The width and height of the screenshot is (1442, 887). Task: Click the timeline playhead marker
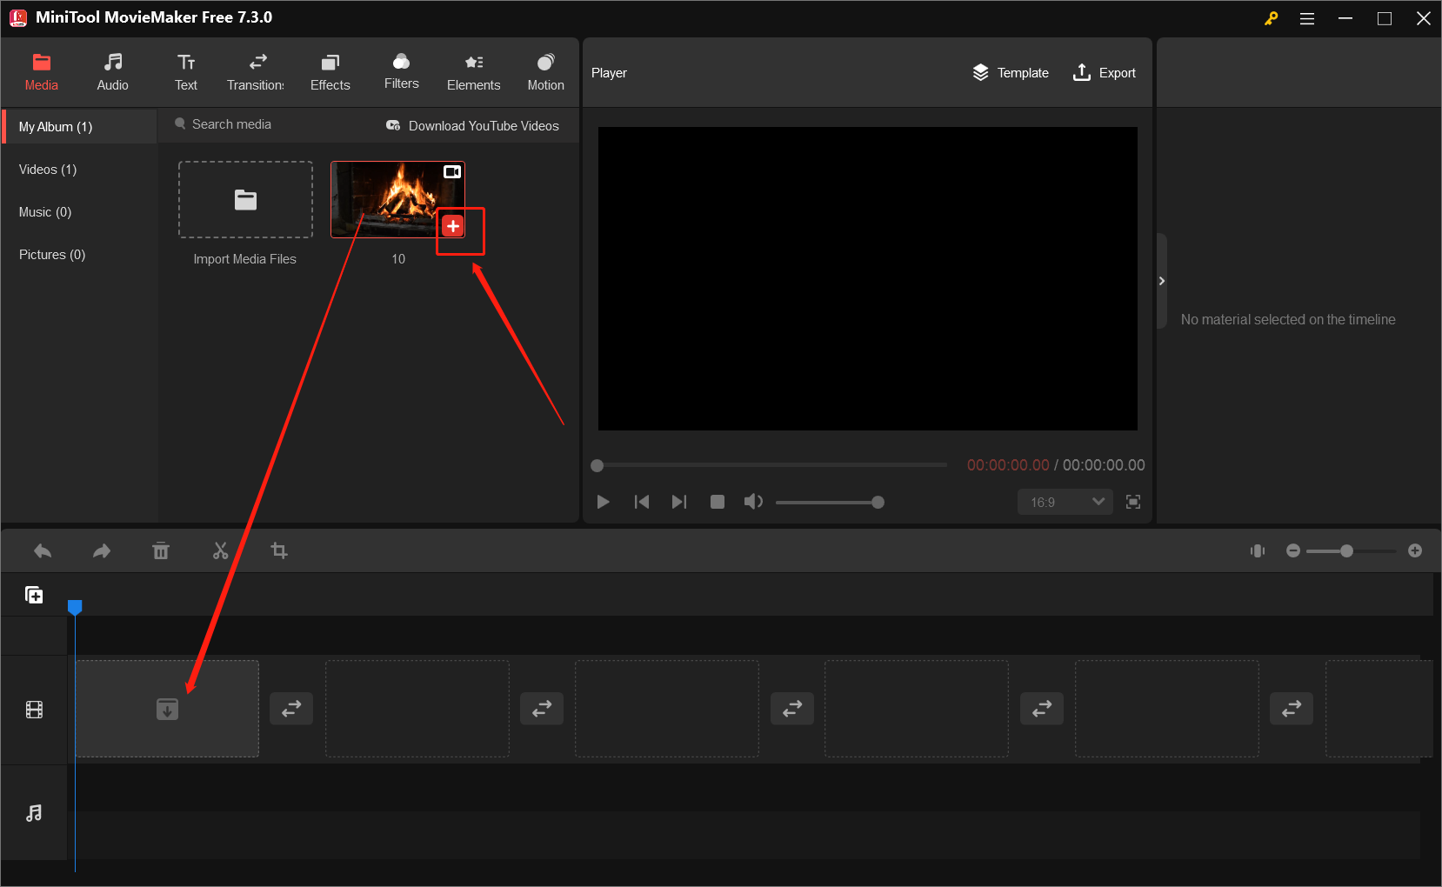pyautogui.click(x=75, y=607)
